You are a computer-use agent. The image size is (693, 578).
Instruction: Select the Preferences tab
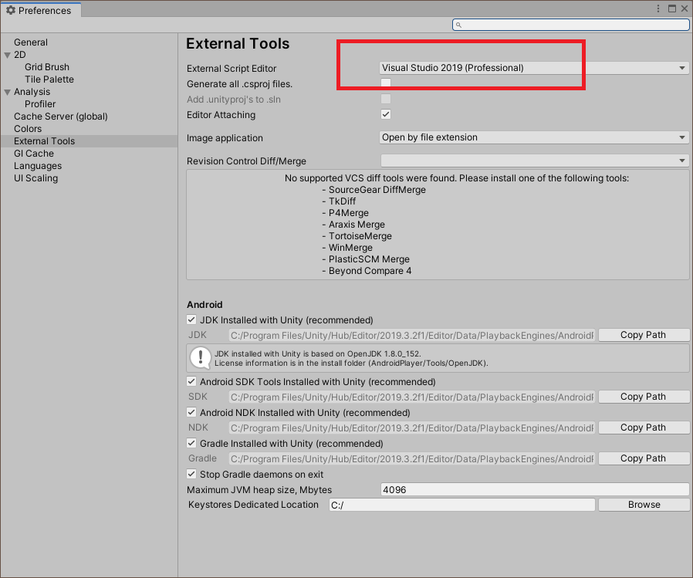(x=41, y=10)
